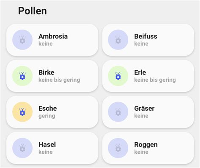The width and height of the screenshot is (200, 168).
Task: Click the Hasel pollen flower icon
Action: 22,148
